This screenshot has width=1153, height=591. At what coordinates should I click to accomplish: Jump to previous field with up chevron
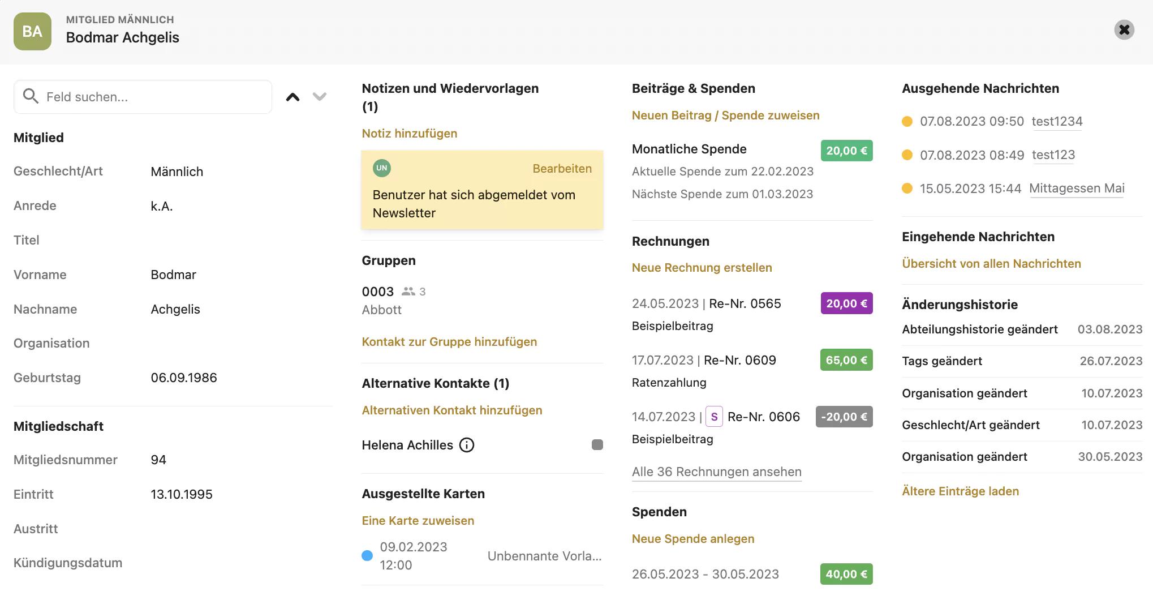(292, 97)
